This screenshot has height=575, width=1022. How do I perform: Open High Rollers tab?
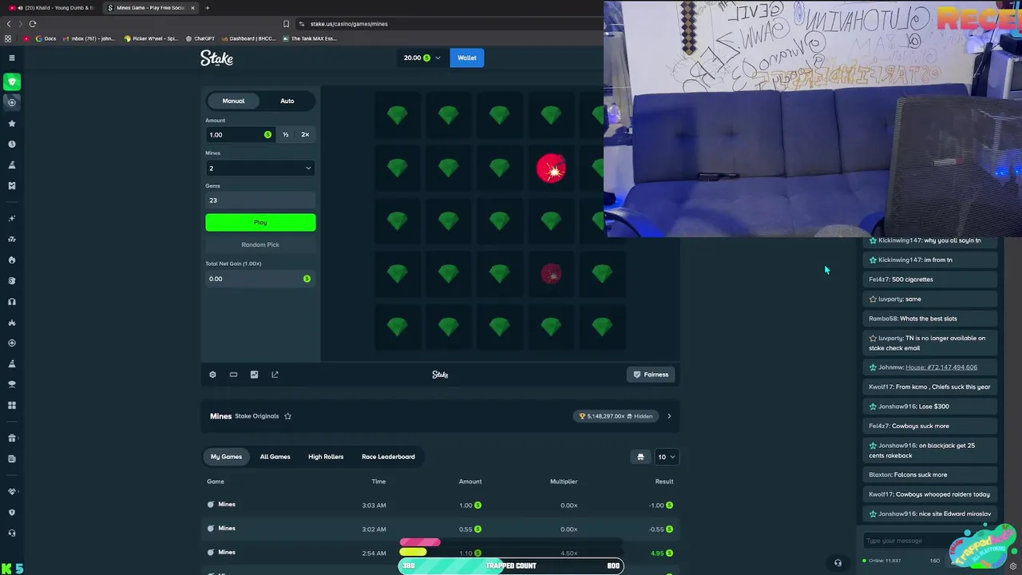[x=326, y=457]
